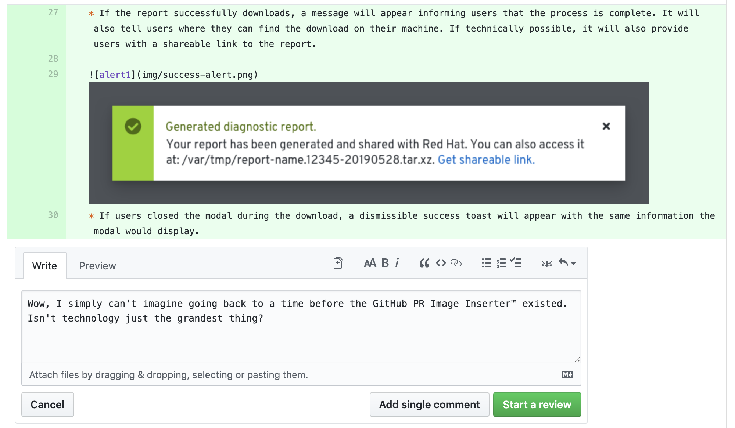This screenshot has width=735, height=428.
Task: Add a link using the chain icon
Action: coord(456,263)
